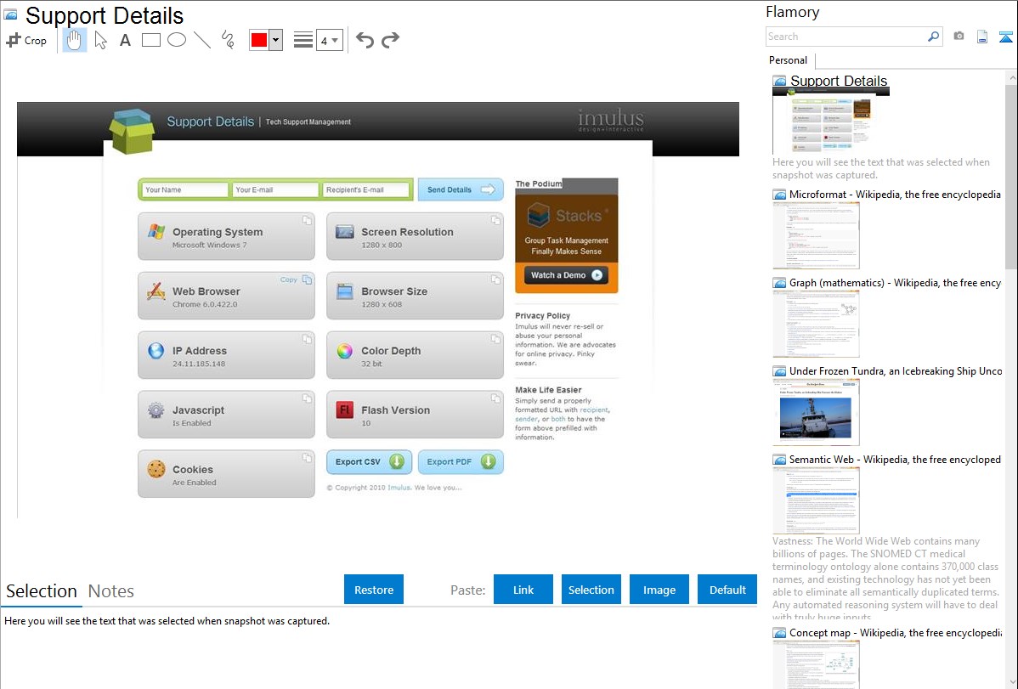This screenshot has height=689, width=1018.
Task: Click the recipient link in Make Life Easier
Action: click(x=593, y=409)
